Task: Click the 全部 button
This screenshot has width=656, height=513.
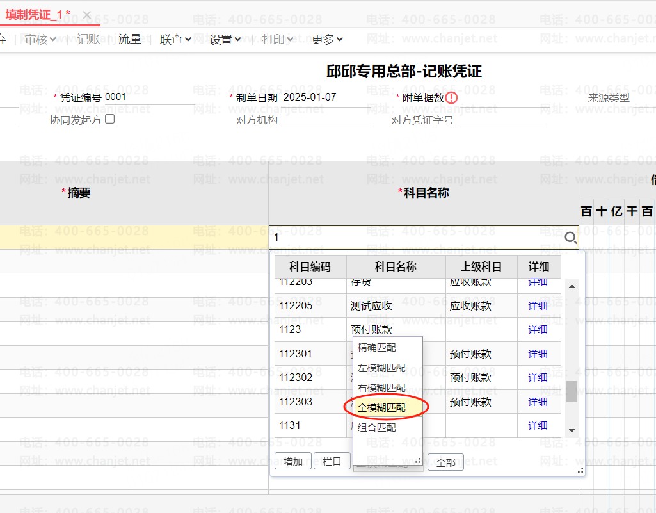Action: click(x=445, y=462)
